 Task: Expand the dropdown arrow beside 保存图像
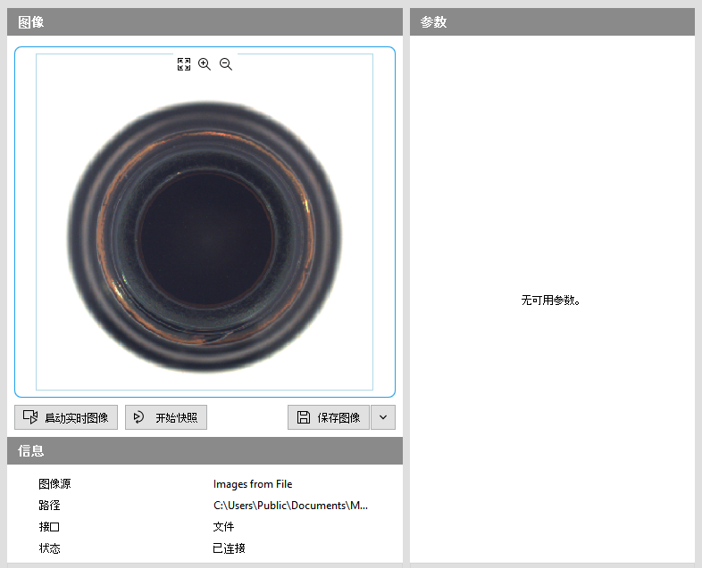point(383,417)
